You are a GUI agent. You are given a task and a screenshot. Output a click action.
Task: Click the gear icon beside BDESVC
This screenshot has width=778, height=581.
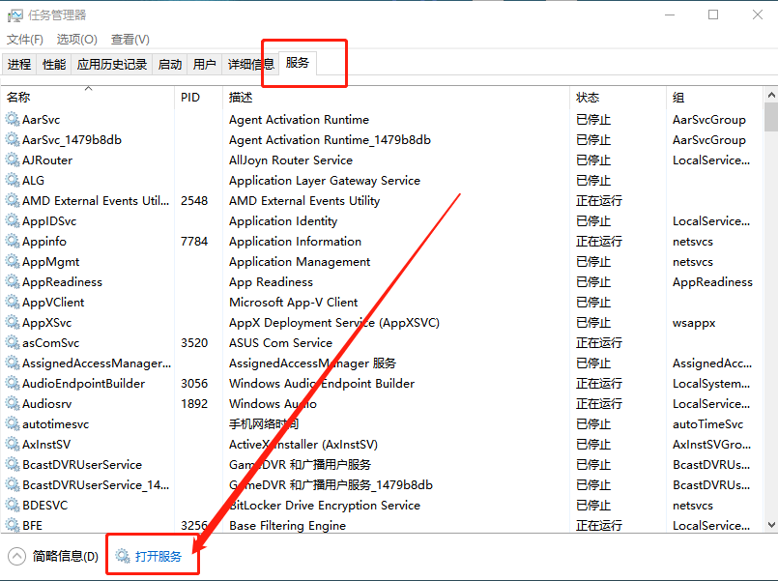pyautogui.click(x=13, y=506)
